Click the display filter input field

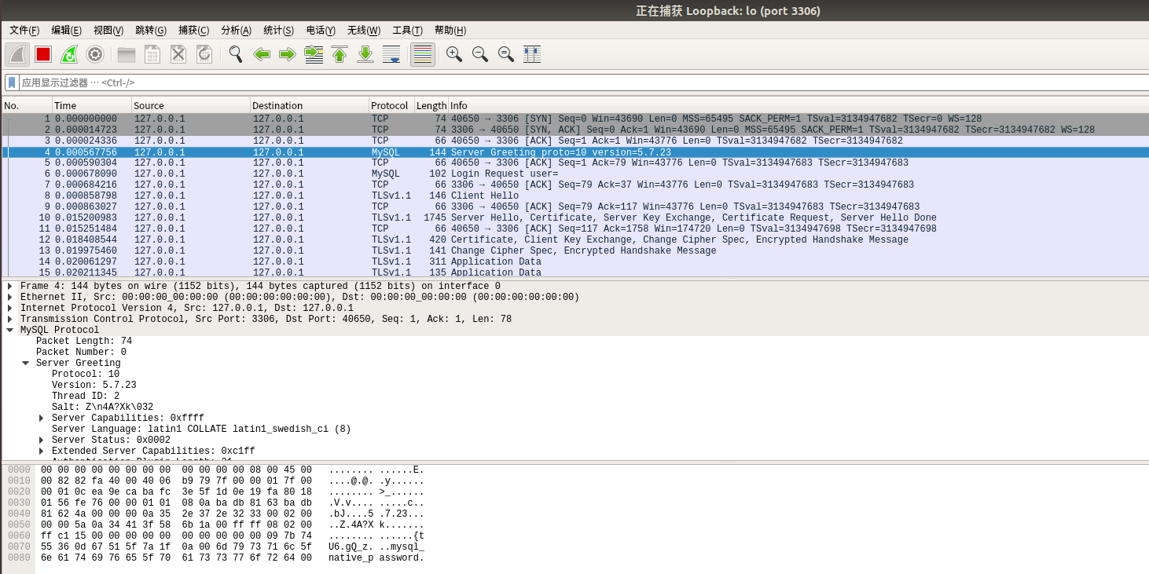coord(583,82)
